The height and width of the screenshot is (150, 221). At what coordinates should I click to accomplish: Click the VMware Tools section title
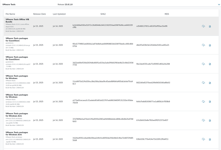tap(9, 5)
